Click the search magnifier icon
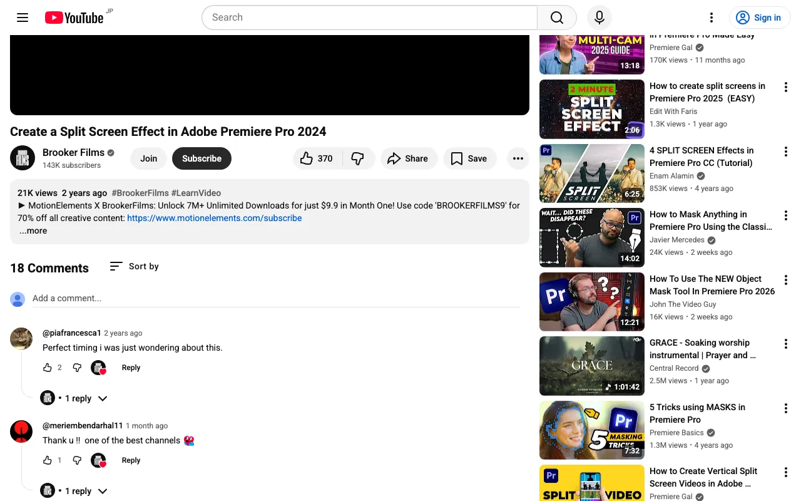801x501 pixels. [x=556, y=18]
